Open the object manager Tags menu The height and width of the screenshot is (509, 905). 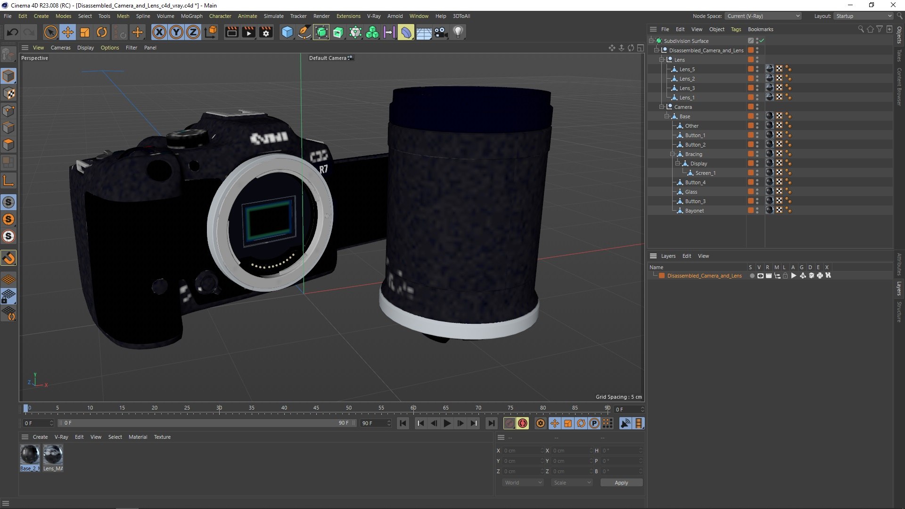736,29
